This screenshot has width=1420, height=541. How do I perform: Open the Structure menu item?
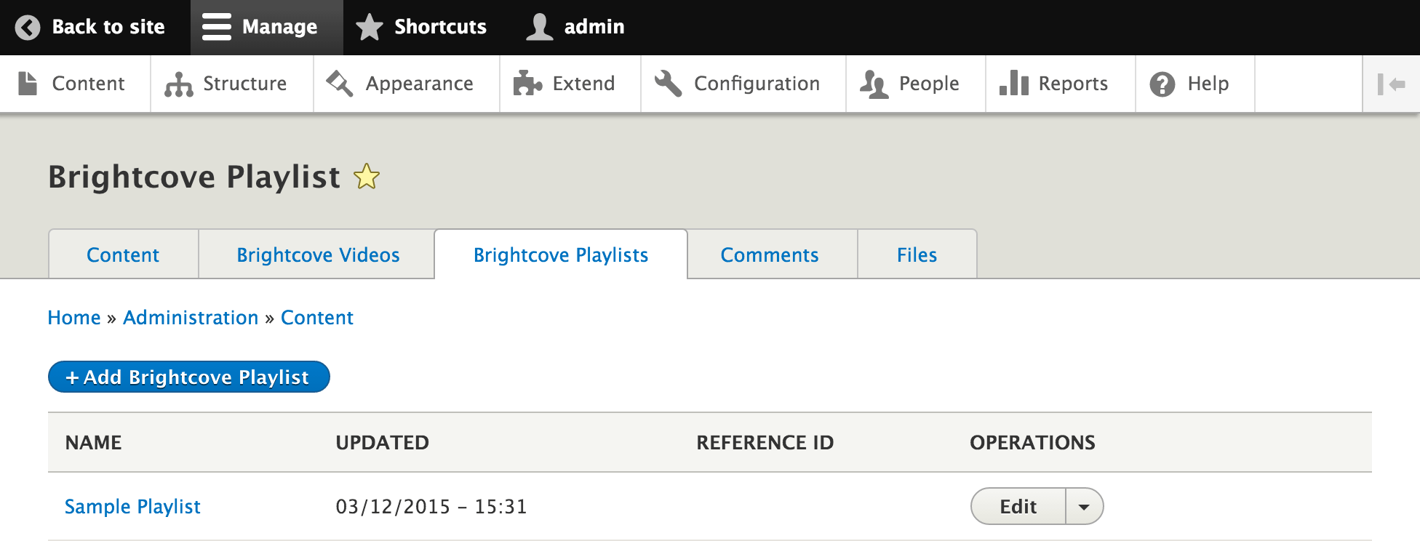(x=232, y=84)
